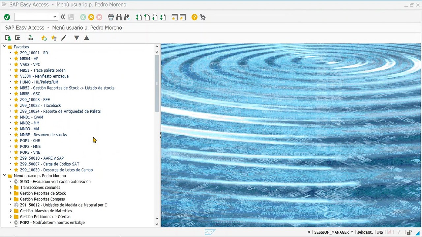422x237 pixels.
Task: Click the SAP Business Workplace icon
Action: point(31,38)
